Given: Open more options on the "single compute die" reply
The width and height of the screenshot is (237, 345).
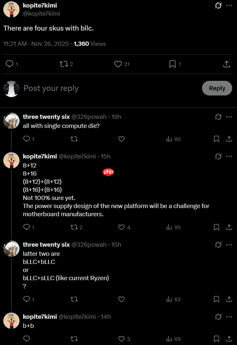Looking at the screenshot, I should pyautogui.click(x=229, y=117).
